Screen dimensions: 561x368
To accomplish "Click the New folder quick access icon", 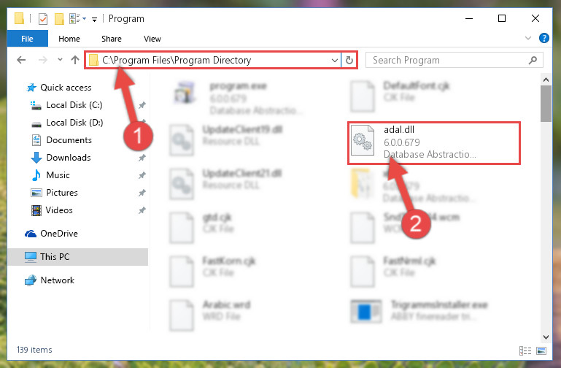I will [59, 18].
